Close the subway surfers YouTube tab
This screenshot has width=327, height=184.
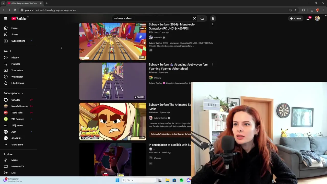[41, 3]
